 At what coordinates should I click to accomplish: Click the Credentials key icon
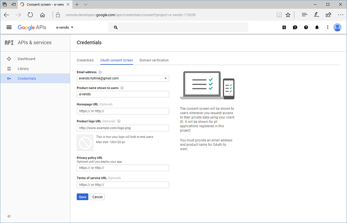pos(9,78)
